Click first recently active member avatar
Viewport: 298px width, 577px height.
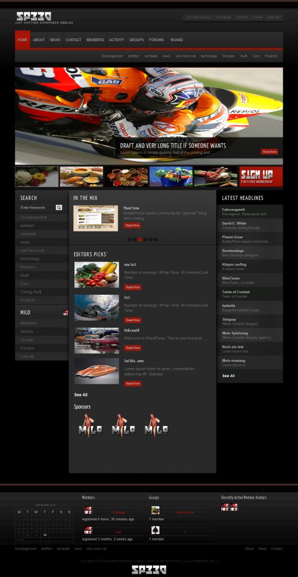pyautogui.click(x=225, y=507)
